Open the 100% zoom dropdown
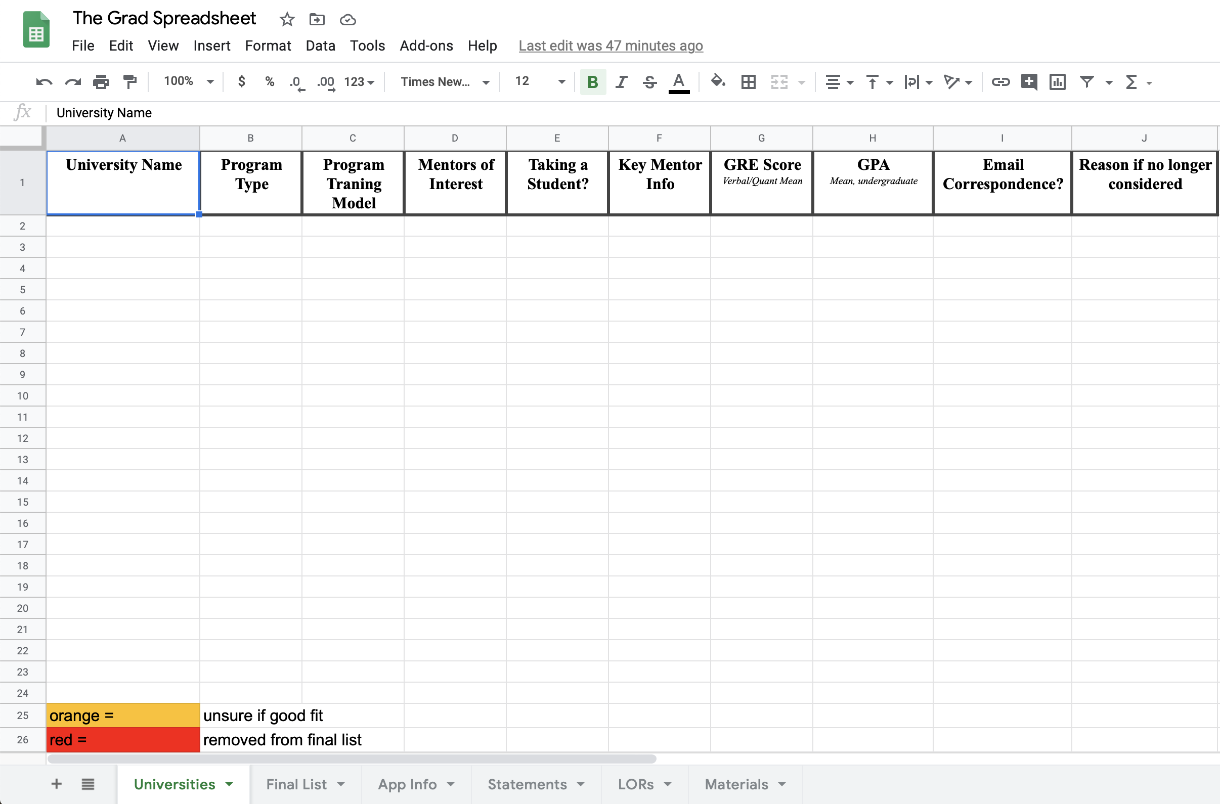Image resolution: width=1220 pixels, height=804 pixels. tap(188, 81)
